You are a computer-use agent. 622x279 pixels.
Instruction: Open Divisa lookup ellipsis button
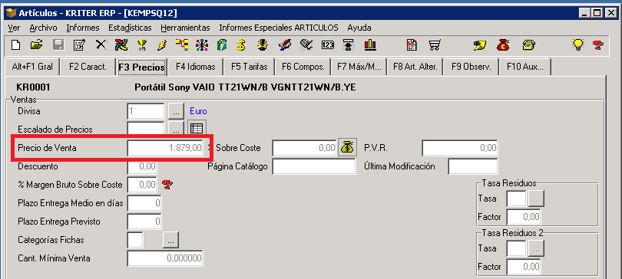pos(176,111)
